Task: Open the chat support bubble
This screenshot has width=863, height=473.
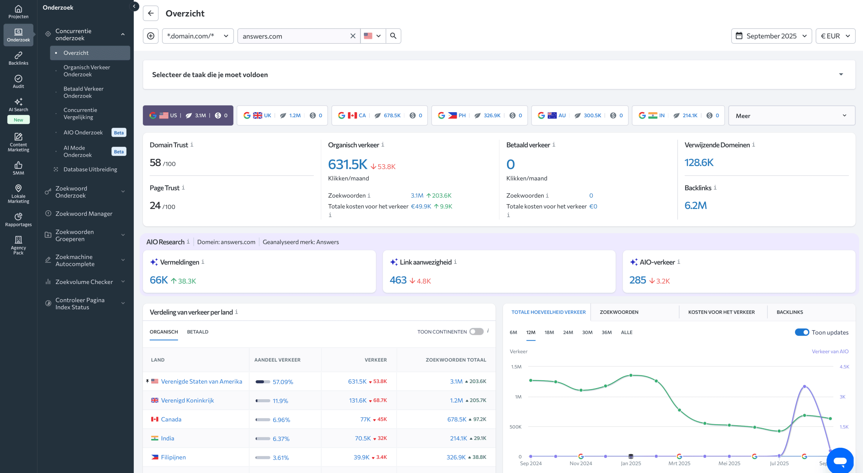Action: coord(840,461)
